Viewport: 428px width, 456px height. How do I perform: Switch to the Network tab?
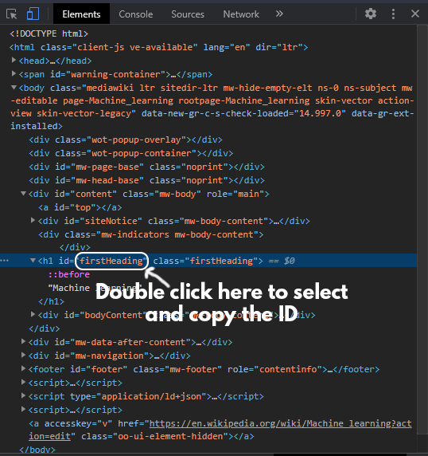[x=241, y=14]
